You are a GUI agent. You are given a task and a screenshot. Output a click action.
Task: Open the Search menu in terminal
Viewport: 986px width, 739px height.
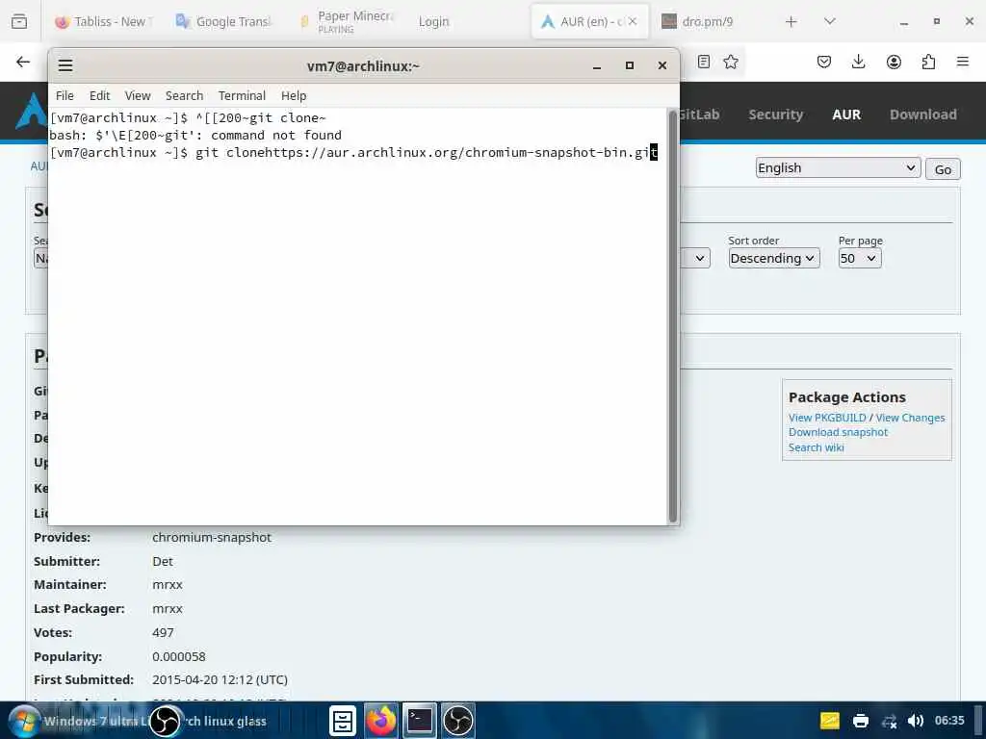coord(184,95)
